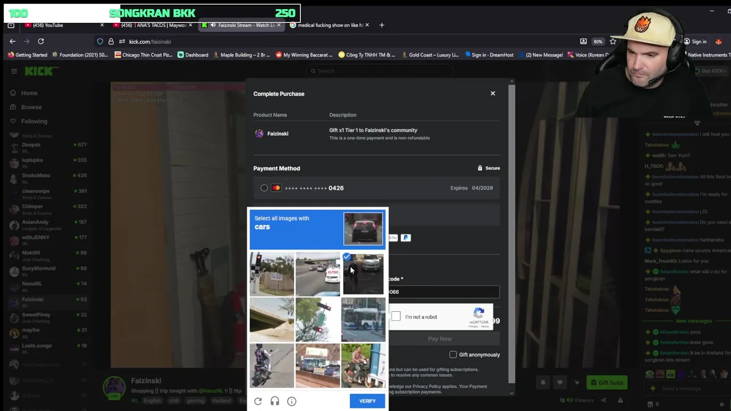This screenshot has width=731, height=411.
Task: Open the LushLounge channel in sidebar
Action: (x=48, y=348)
